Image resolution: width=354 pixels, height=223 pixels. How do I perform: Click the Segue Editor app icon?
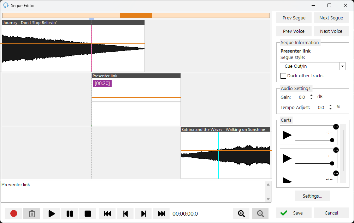(6, 5)
